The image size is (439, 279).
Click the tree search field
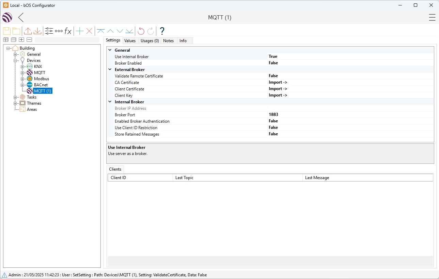click(x=67, y=40)
